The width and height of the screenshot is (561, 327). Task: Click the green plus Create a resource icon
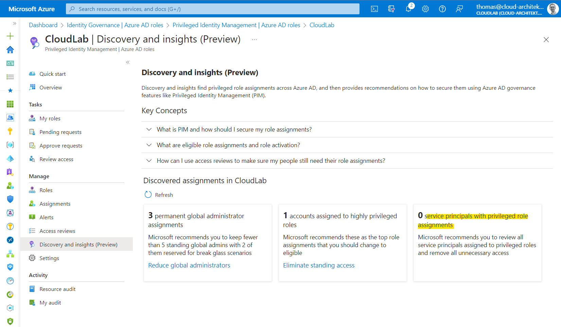coord(10,36)
